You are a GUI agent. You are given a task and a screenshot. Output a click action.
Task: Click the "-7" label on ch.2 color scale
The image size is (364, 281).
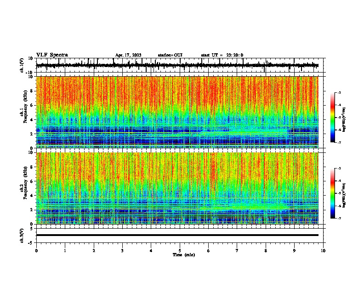(339, 218)
